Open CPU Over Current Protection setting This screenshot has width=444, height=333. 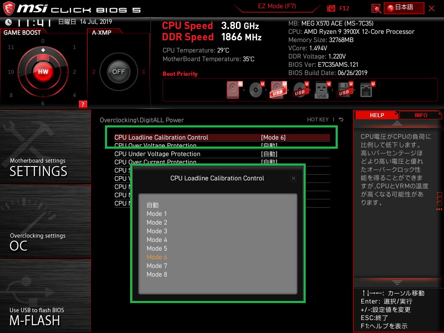pos(222,161)
